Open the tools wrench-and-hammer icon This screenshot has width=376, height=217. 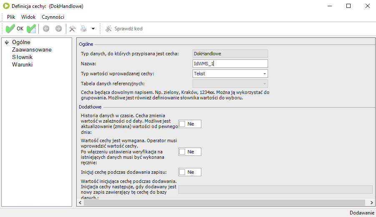[x=73, y=29]
